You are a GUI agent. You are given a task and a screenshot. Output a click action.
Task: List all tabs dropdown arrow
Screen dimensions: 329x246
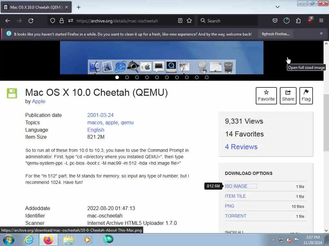(277, 7)
